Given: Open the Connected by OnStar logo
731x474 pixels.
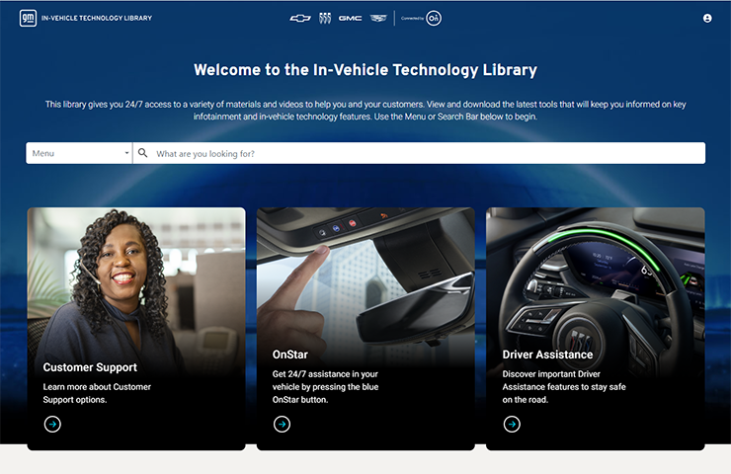Looking at the screenshot, I should click(x=421, y=18).
